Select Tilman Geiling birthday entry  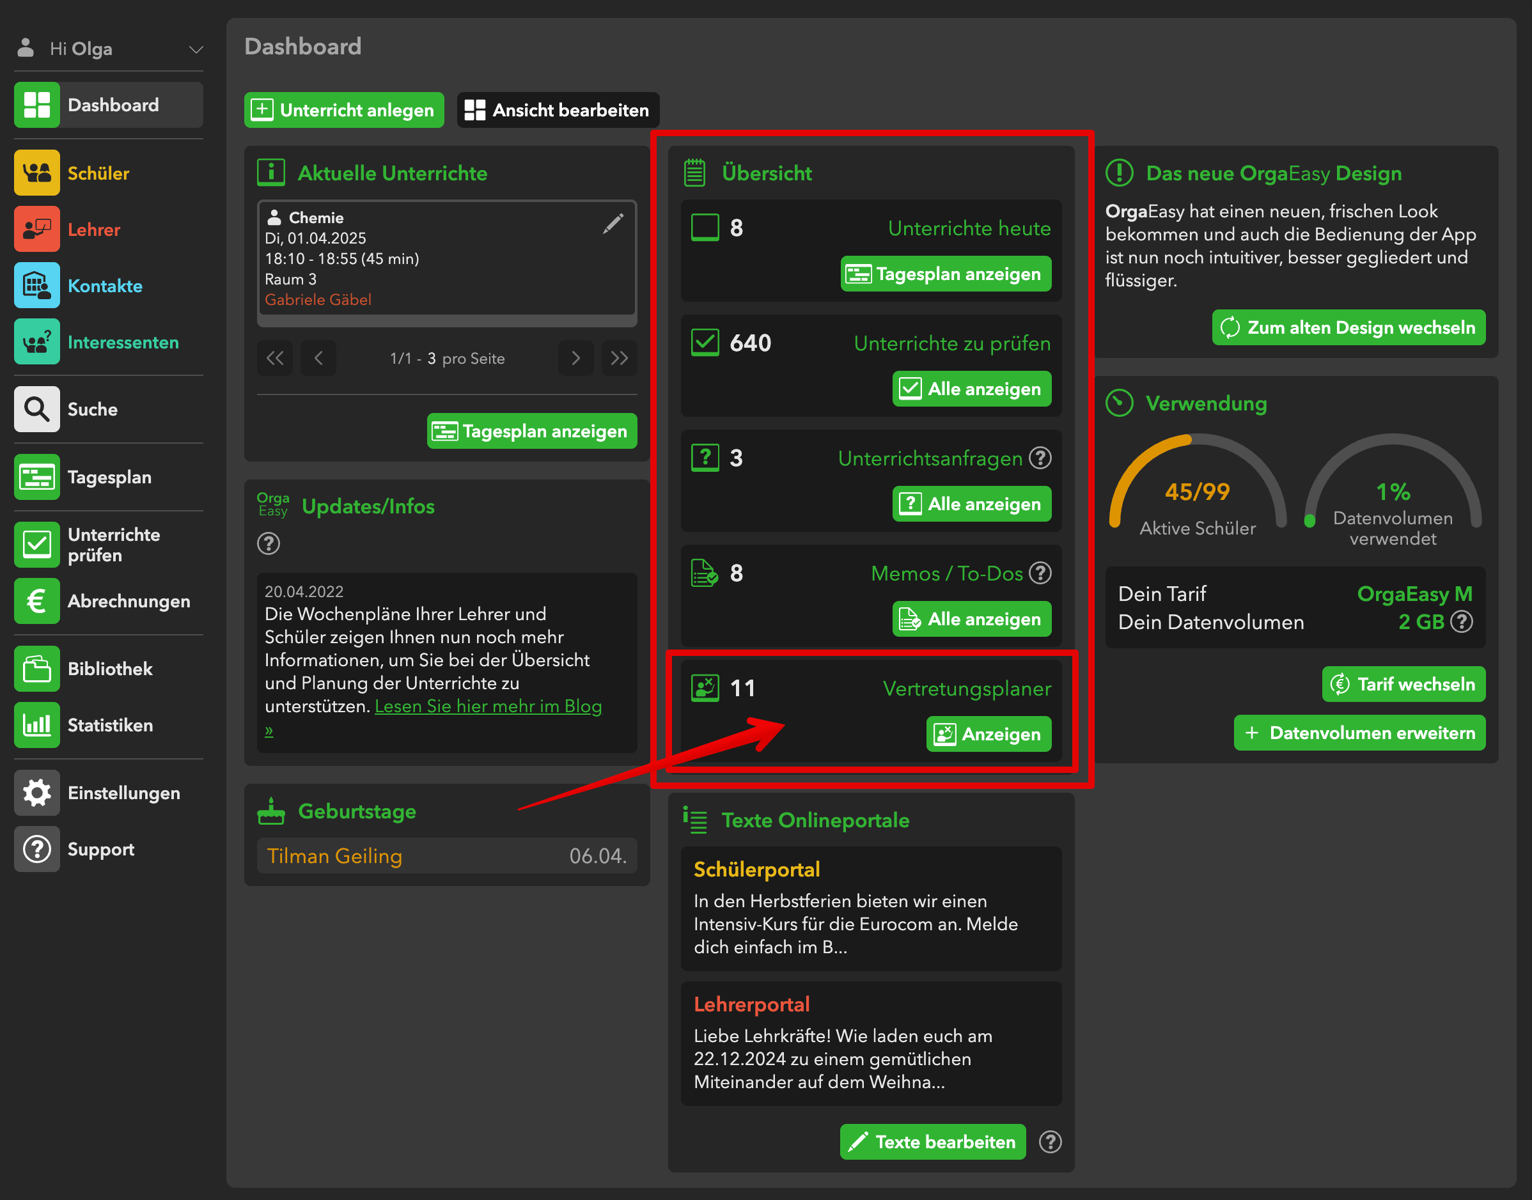coord(447,856)
